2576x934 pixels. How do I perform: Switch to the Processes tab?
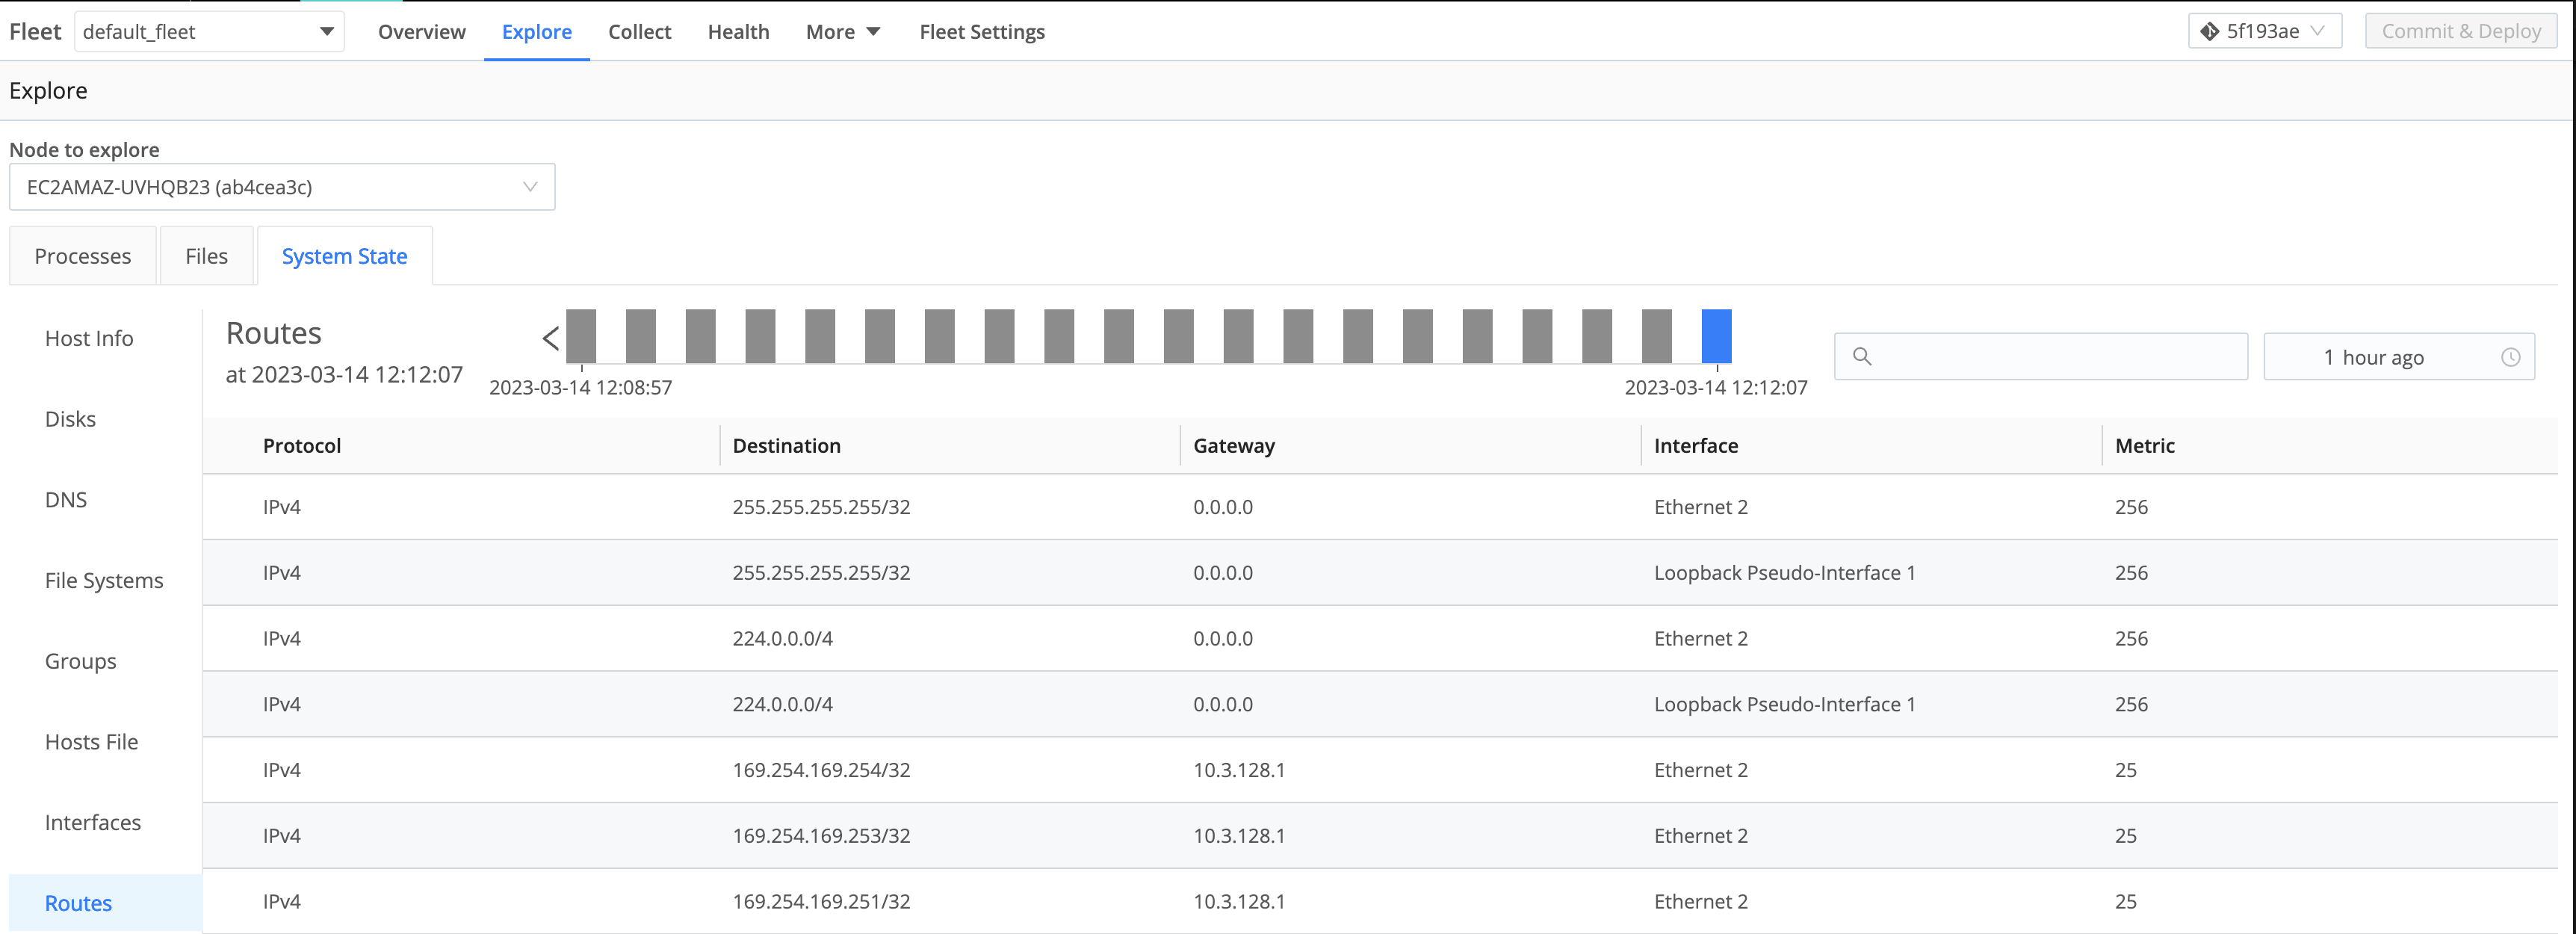(x=82, y=255)
